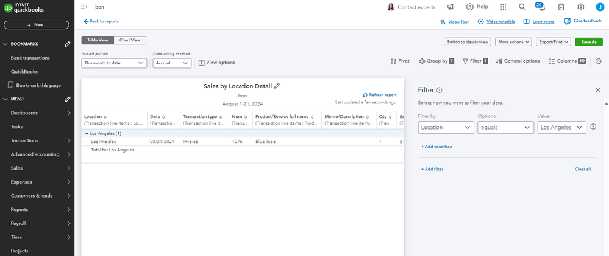Open the Report period dropdown
The height and width of the screenshot is (256, 609).
tap(114, 63)
